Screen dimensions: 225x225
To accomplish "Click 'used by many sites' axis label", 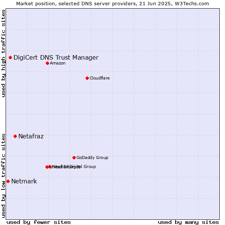I will pyautogui.click(x=188, y=222).
